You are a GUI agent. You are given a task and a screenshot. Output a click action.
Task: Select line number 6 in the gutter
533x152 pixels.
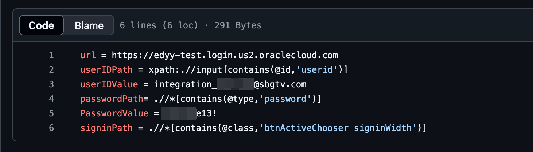coord(51,128)
